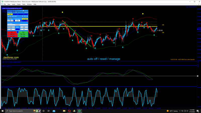Switch to the Trade tab in trade panel

pyautogui.click(x=10, y=14)
